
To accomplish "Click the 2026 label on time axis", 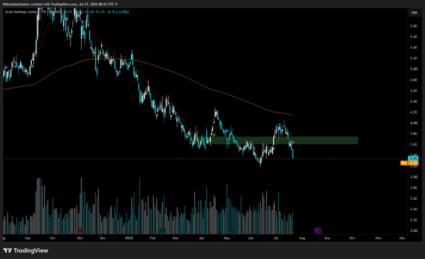I will 129,238.
